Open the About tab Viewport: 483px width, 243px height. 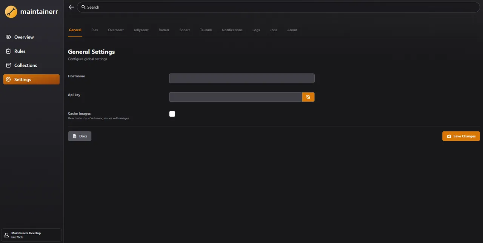click(x=292, y=30)
